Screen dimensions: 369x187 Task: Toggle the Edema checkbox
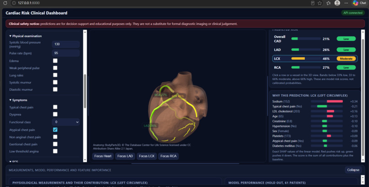tap(55, 61)
